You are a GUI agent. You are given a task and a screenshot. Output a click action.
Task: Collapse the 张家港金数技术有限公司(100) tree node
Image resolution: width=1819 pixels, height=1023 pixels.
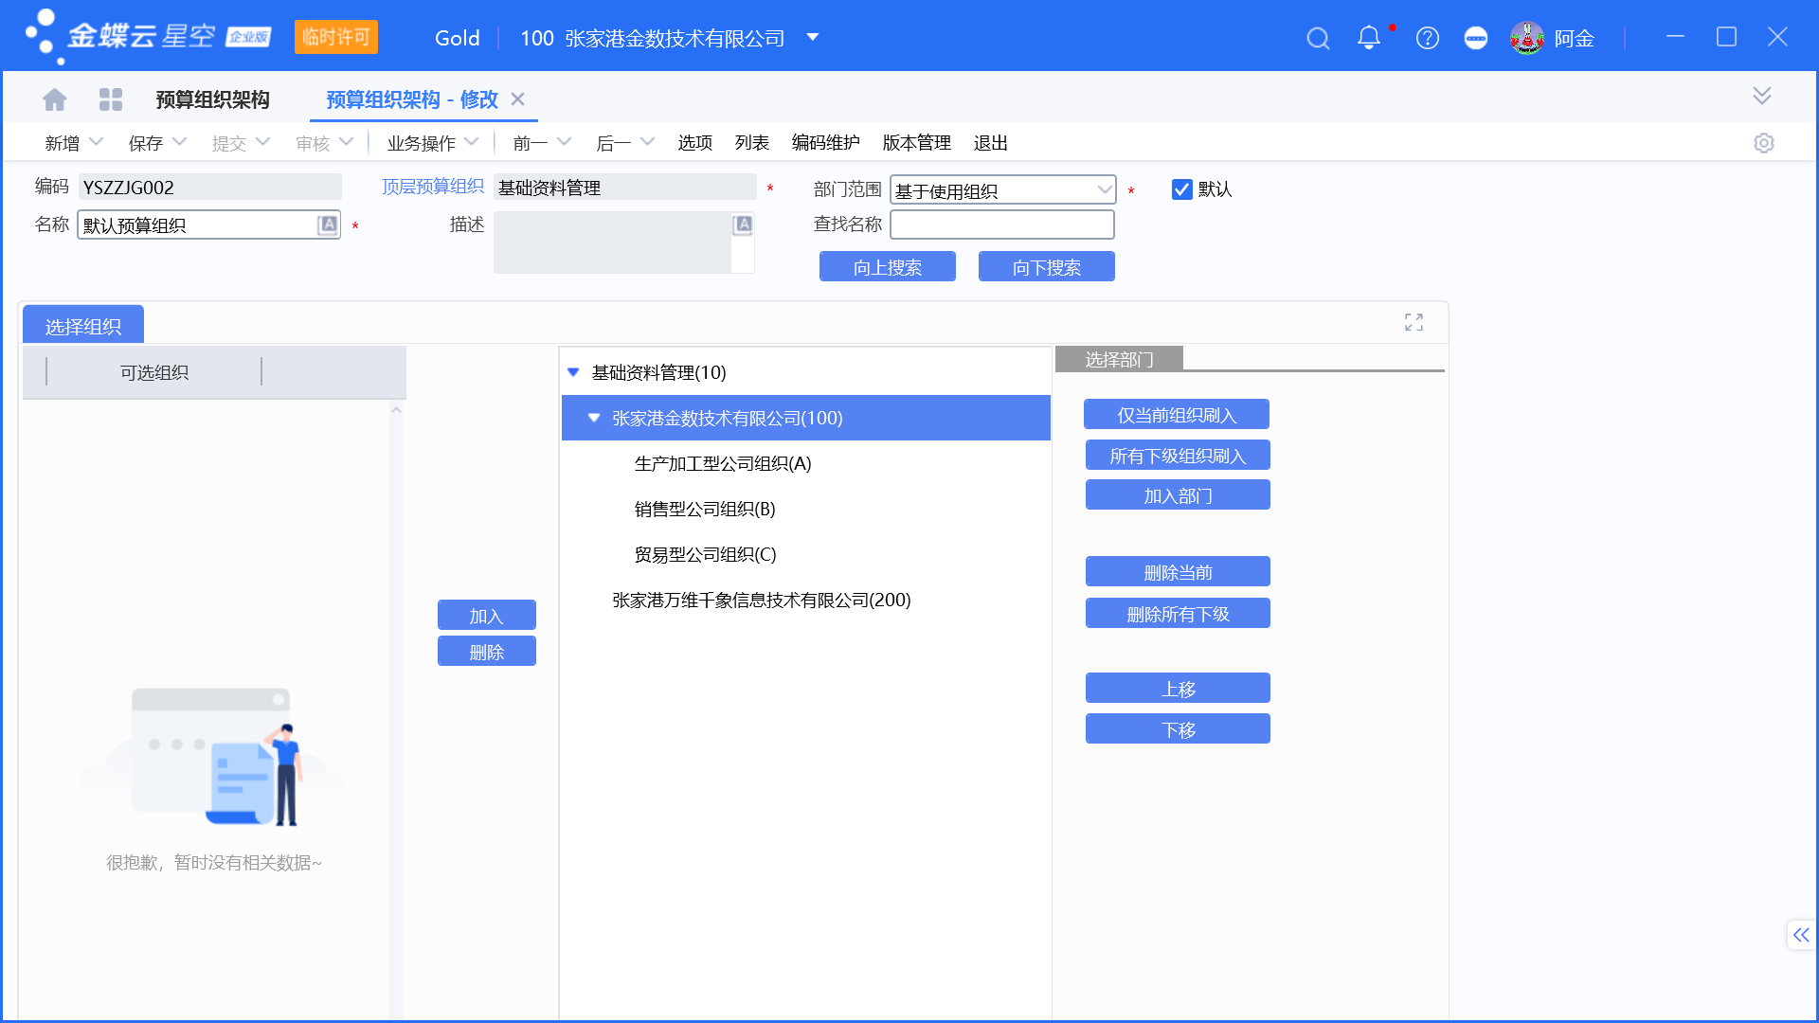(594, 418)
